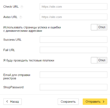
Task: Go back with the Назад button
Action: (x=12, y=102)
